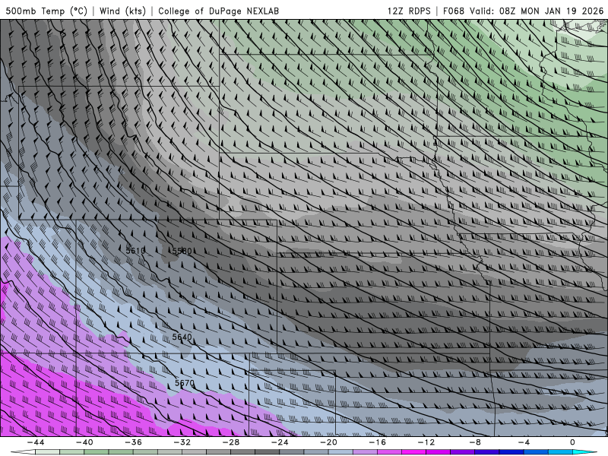Click the 5670 height contour label
The image size is (608, 456).
tap(185, 383)
